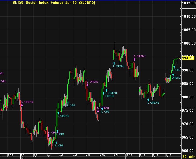Click the yellow 994.50 current price tag

(x=188, y=58)
